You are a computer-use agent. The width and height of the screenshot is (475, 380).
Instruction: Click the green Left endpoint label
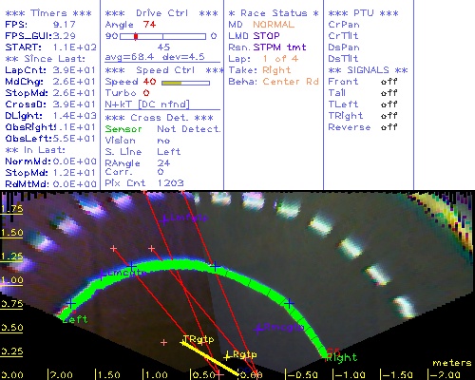point(75,319)
